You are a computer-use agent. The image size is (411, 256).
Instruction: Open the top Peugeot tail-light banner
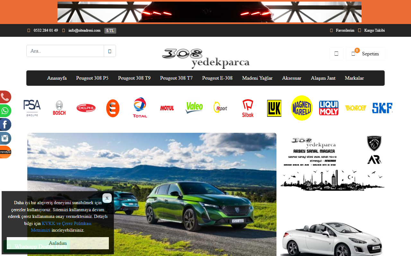(209, 12)
